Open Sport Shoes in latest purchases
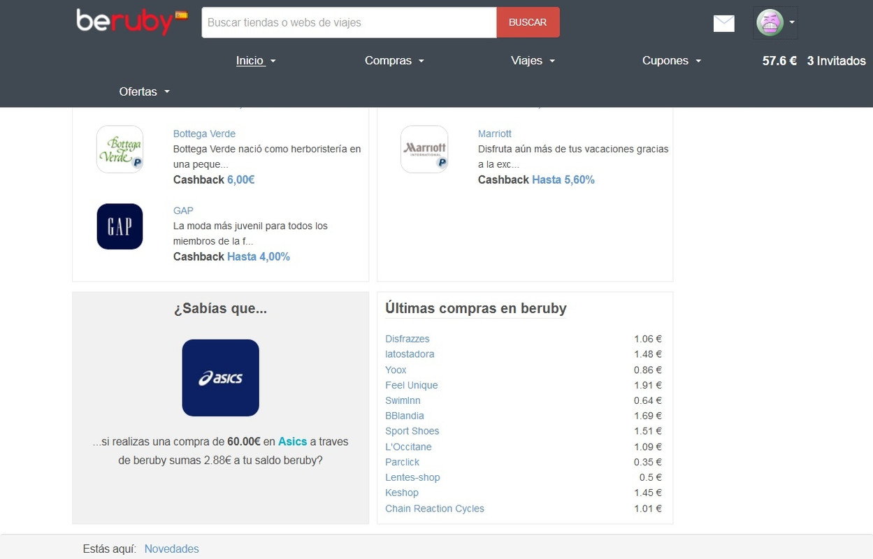Screen dimensions: 873x559 click(412, 431)
